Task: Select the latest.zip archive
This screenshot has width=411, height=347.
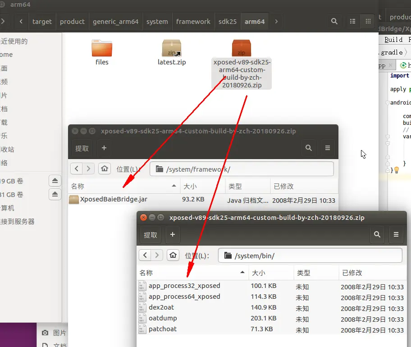Action: click(172, 52)
